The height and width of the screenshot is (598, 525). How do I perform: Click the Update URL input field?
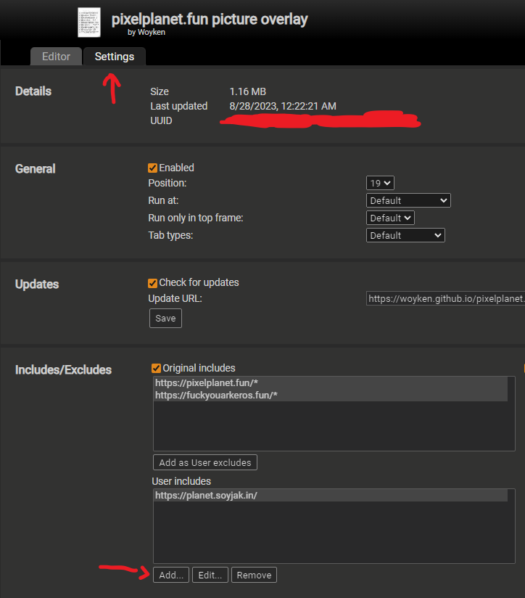coord(445,298)
